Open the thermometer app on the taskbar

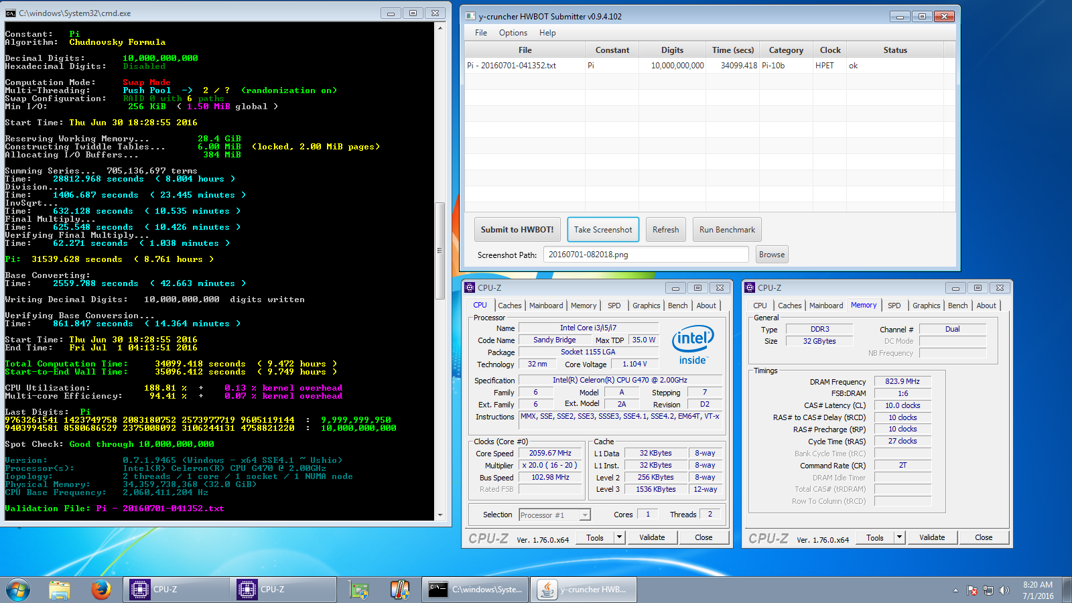point(400,590)
